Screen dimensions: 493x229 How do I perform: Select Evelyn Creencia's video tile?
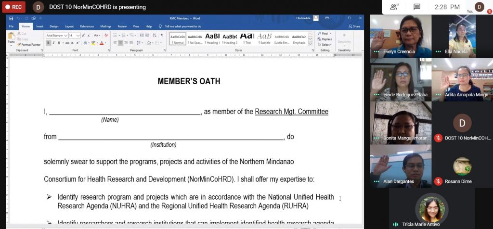click(x=401, y=36)
